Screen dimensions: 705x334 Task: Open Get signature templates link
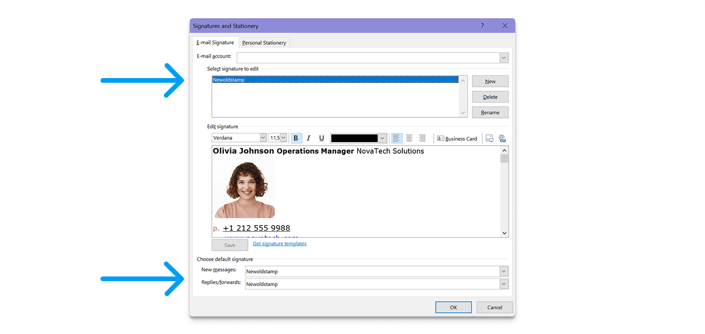pos(280,244)
